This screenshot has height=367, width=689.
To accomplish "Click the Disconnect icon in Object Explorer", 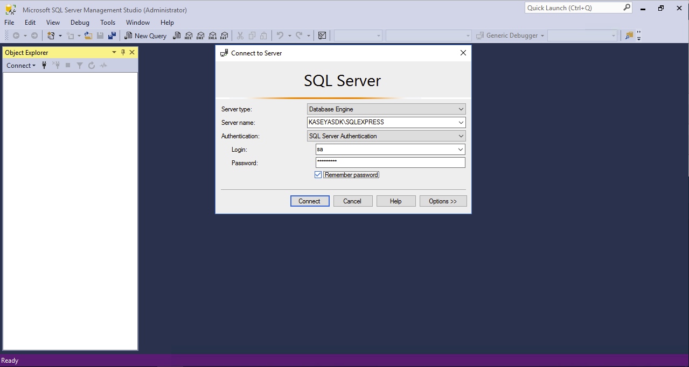I will [56, 66].
